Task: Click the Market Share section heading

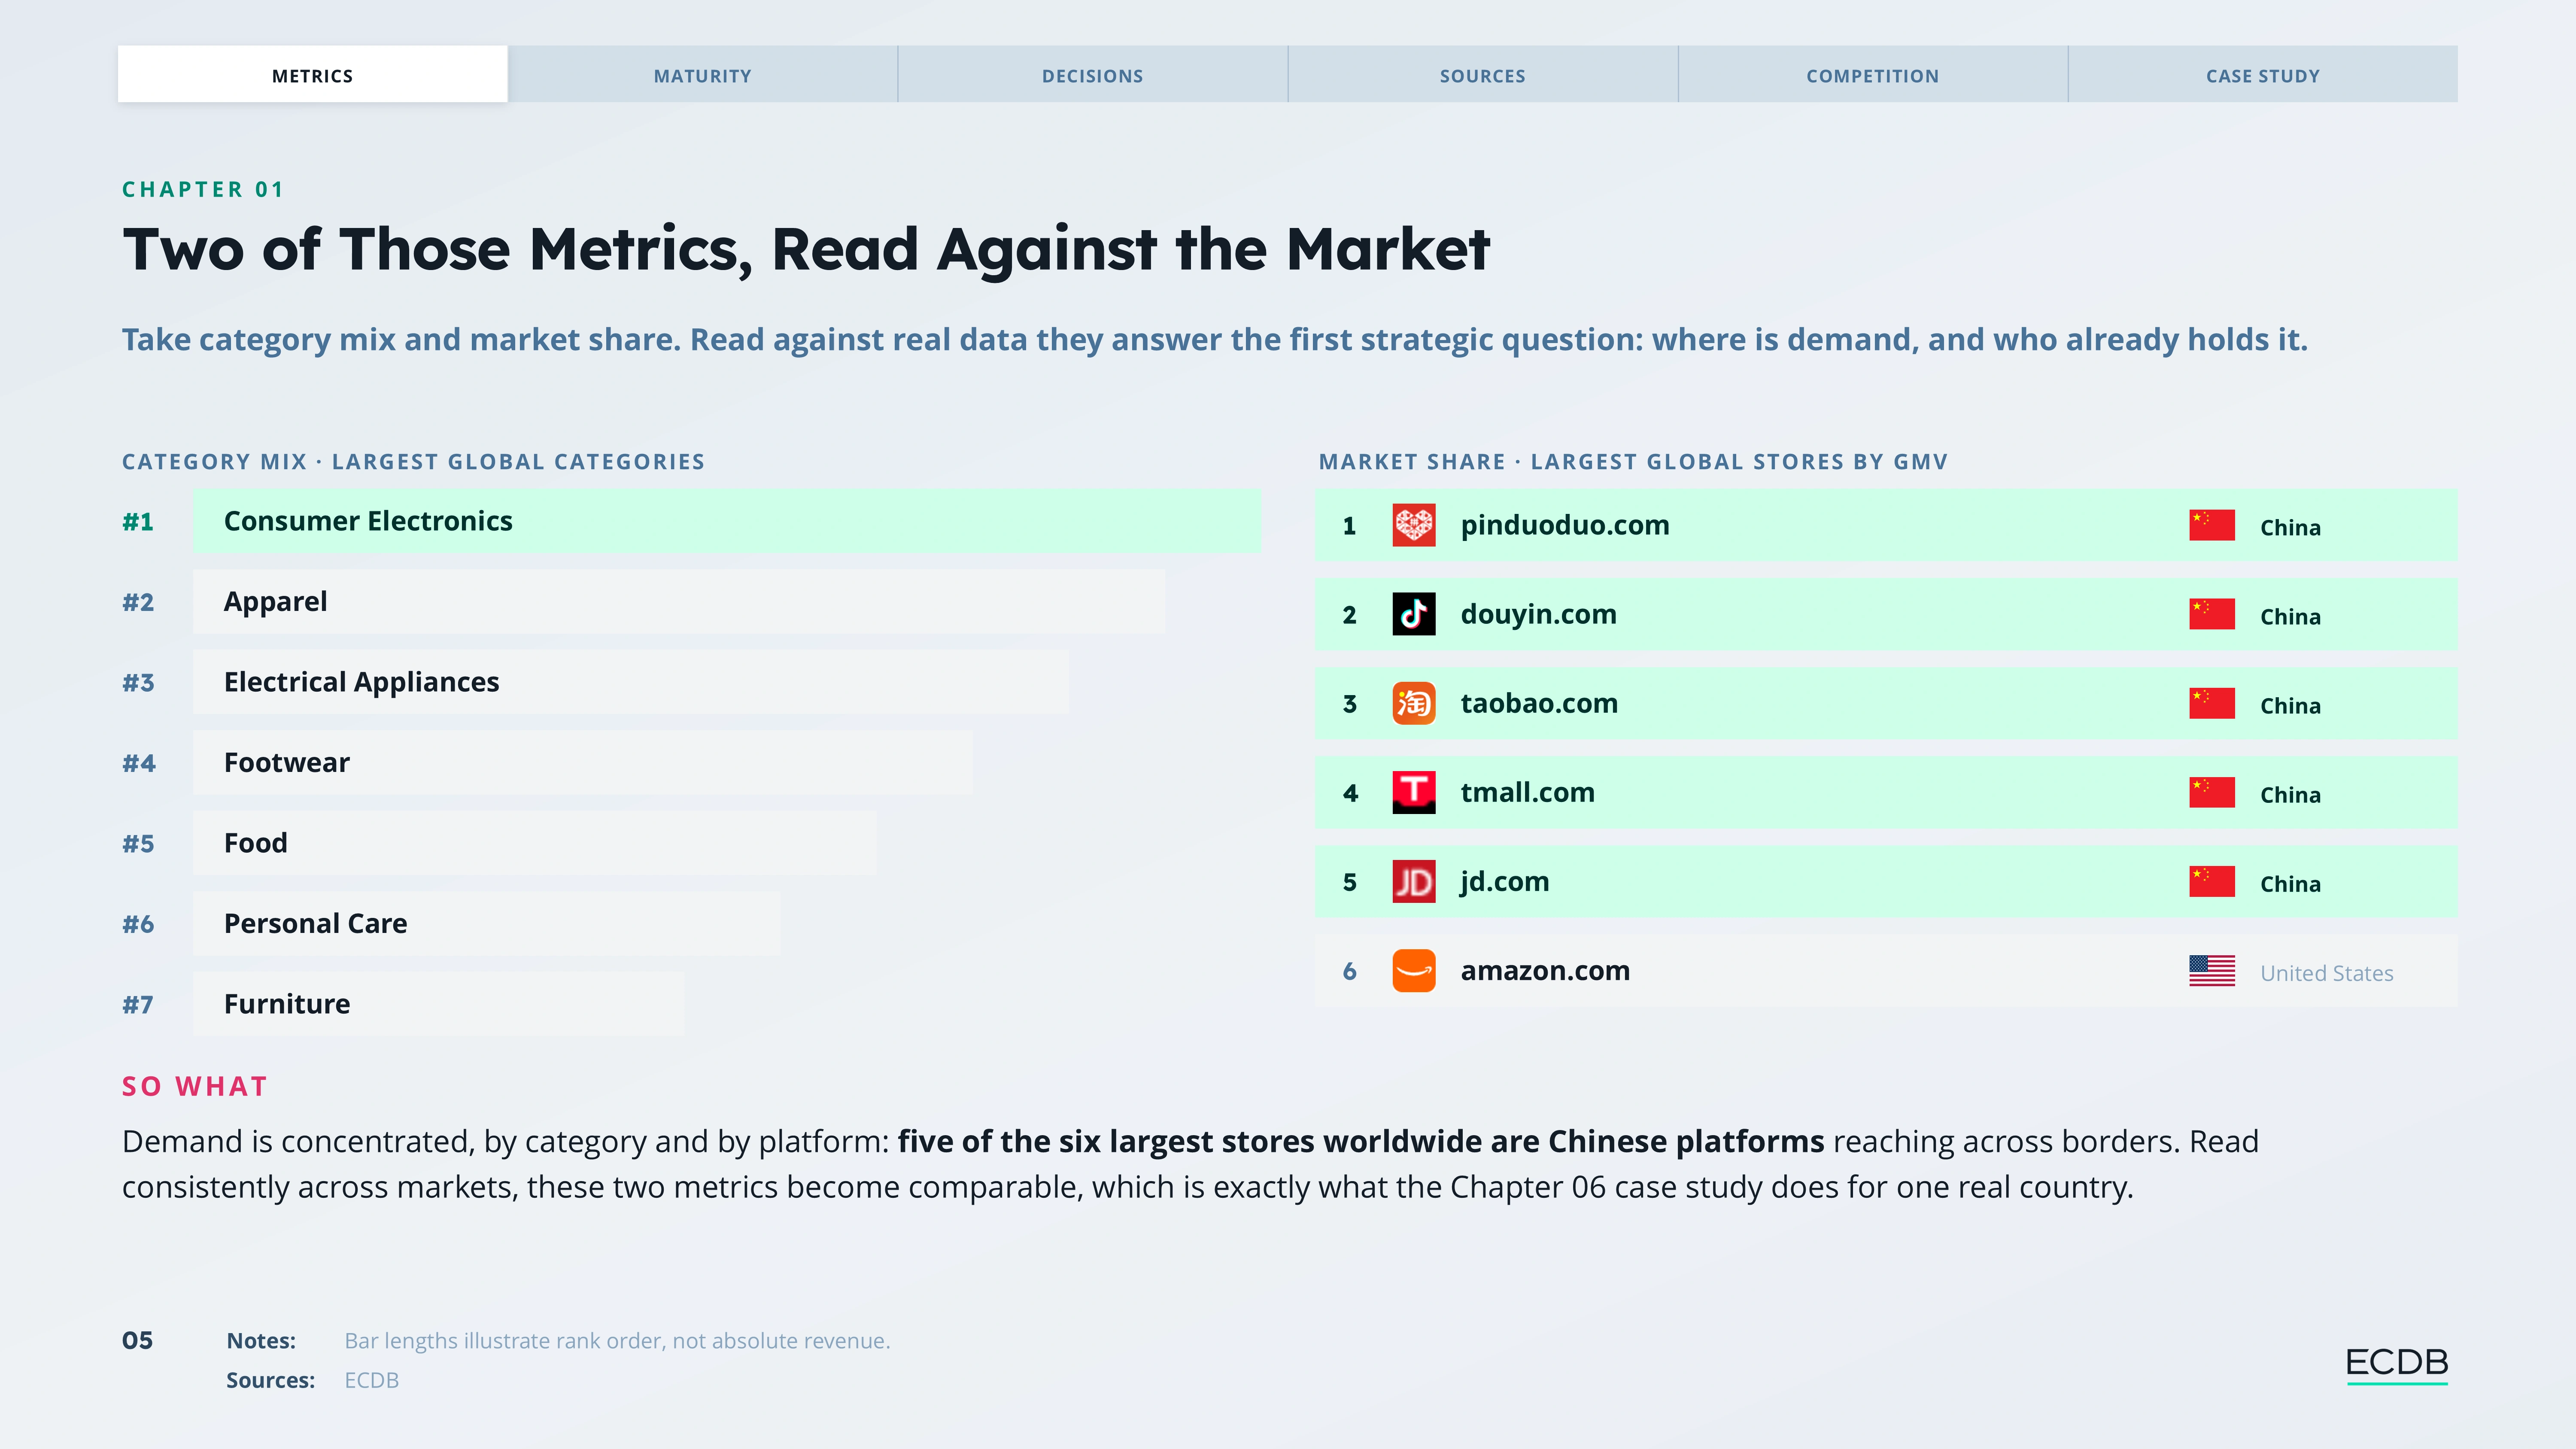Action: (x=1633, y=461)
